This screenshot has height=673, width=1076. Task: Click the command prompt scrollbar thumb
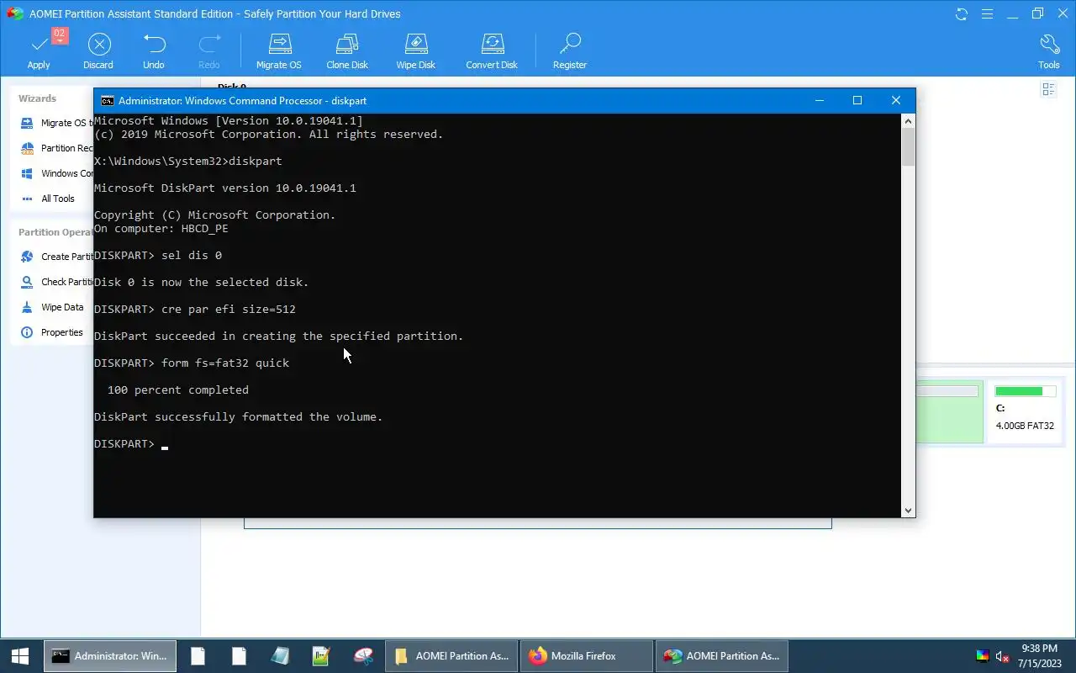908,147
